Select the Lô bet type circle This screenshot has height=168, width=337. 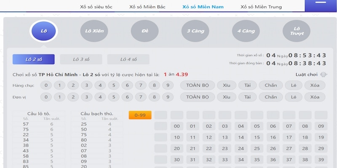44,31
